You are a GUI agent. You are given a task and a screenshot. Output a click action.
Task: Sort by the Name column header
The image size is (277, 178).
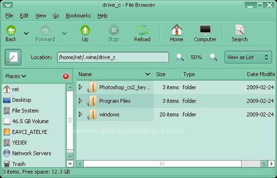115,74
